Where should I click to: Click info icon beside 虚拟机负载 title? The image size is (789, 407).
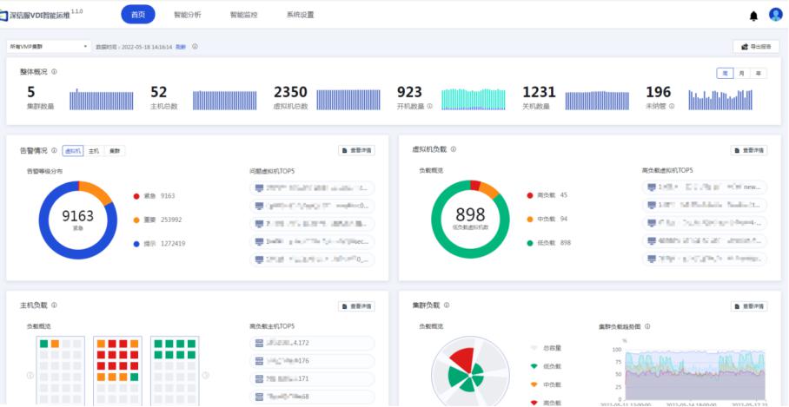pos(454,149)
